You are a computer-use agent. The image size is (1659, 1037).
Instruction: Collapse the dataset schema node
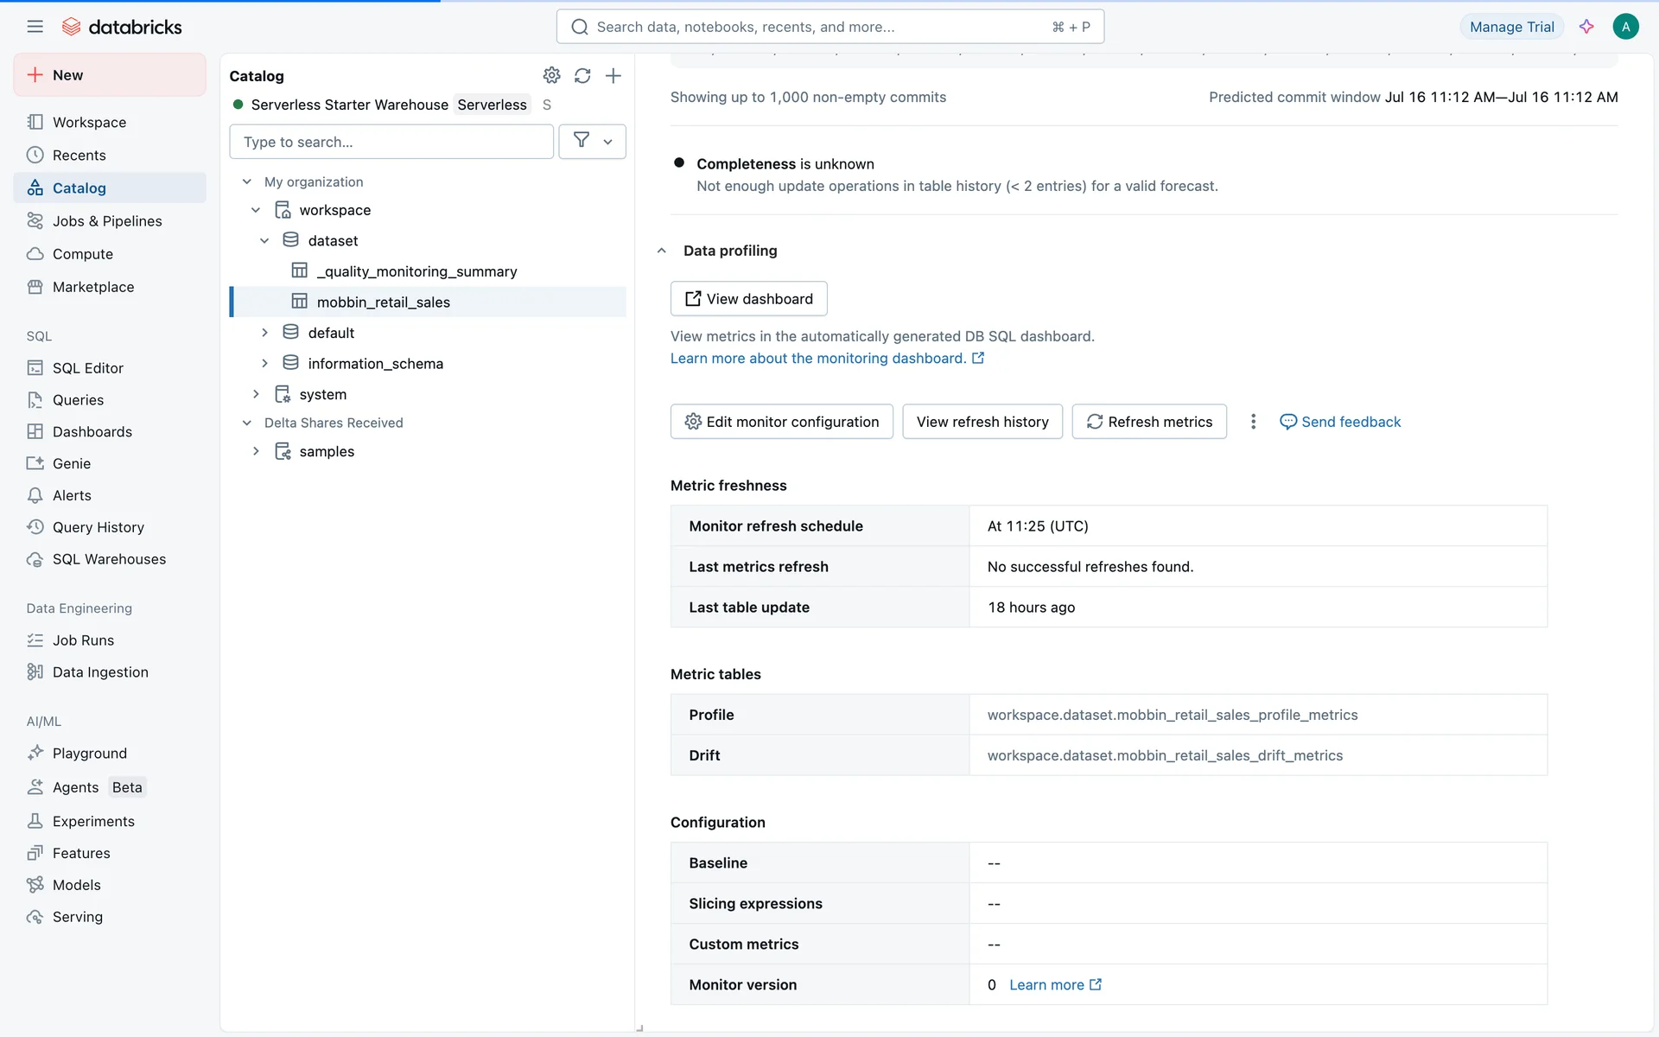coord(264,241)
